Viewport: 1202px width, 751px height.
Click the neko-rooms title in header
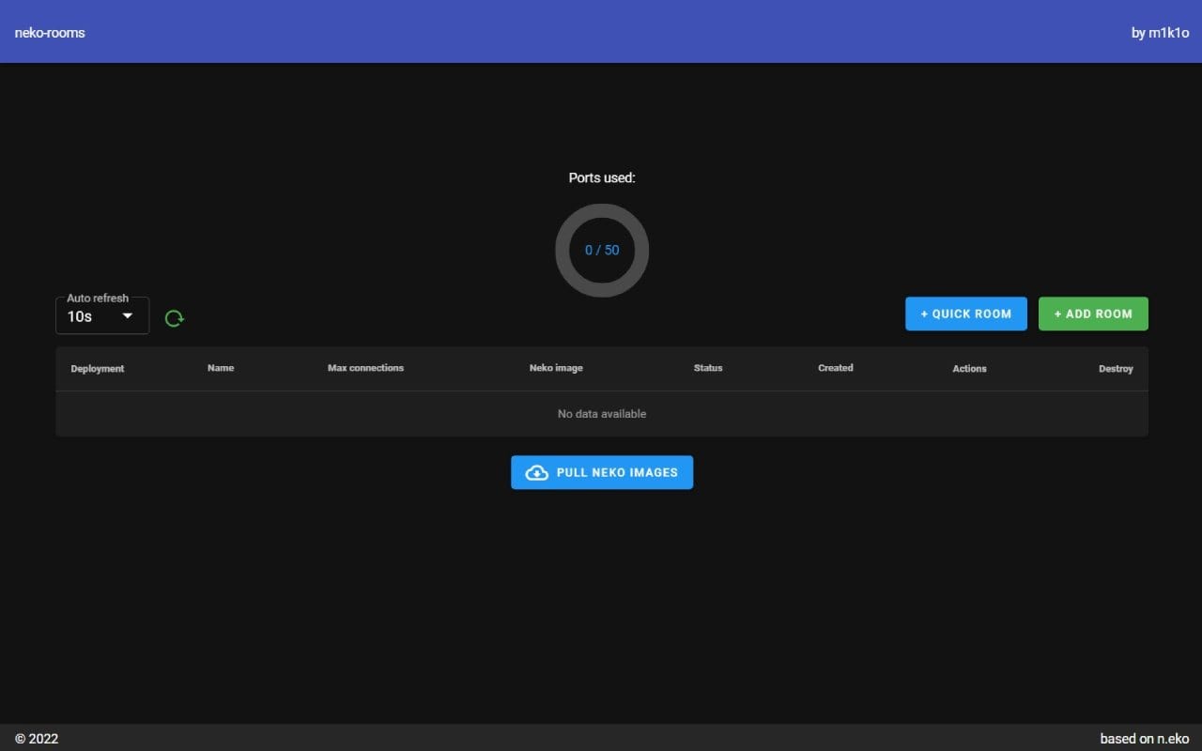click(x=50, y=33)
